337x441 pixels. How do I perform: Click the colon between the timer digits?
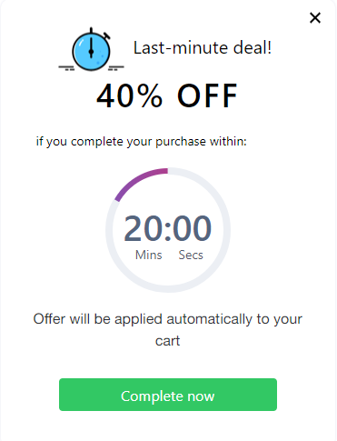168,230
